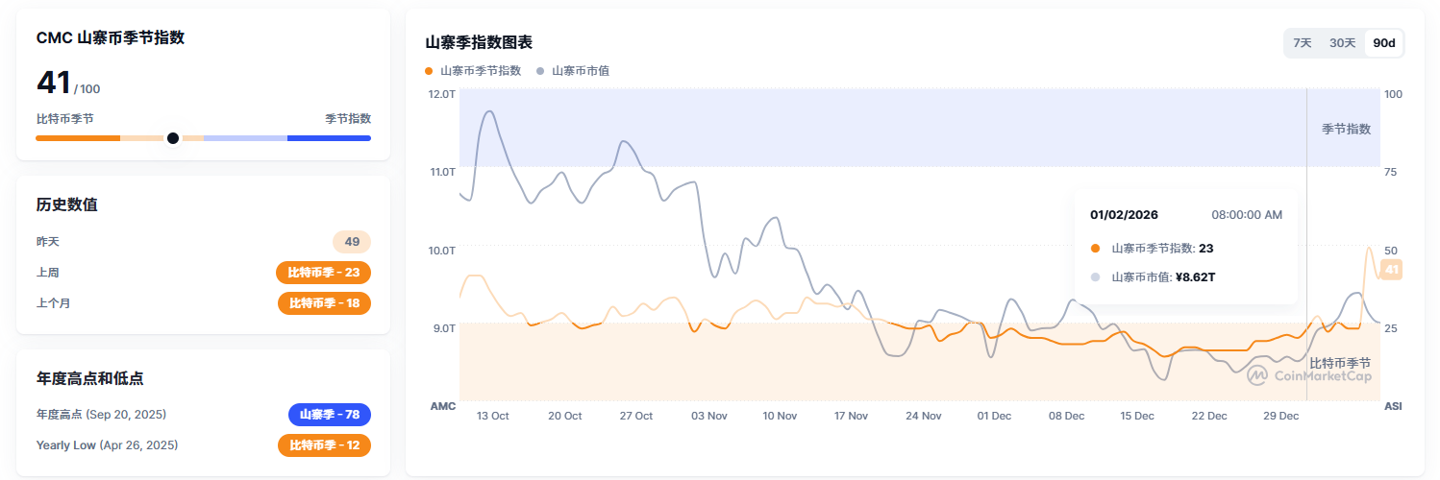Click yesterday's value badge 49
Image resolution: width=1440 pixels, height=480 pixels.
pos(352,242)
